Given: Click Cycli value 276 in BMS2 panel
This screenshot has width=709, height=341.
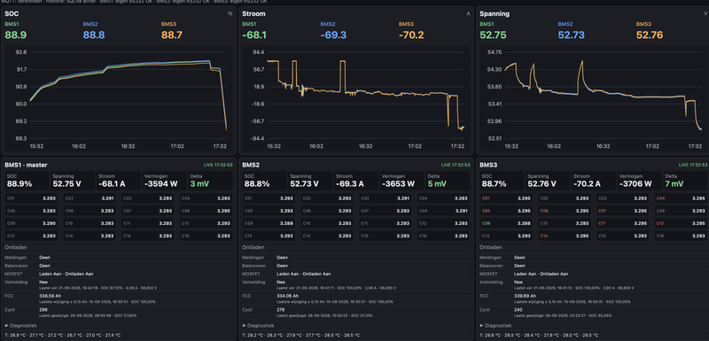Looking at the screenshot, I should tap(281, 310).
